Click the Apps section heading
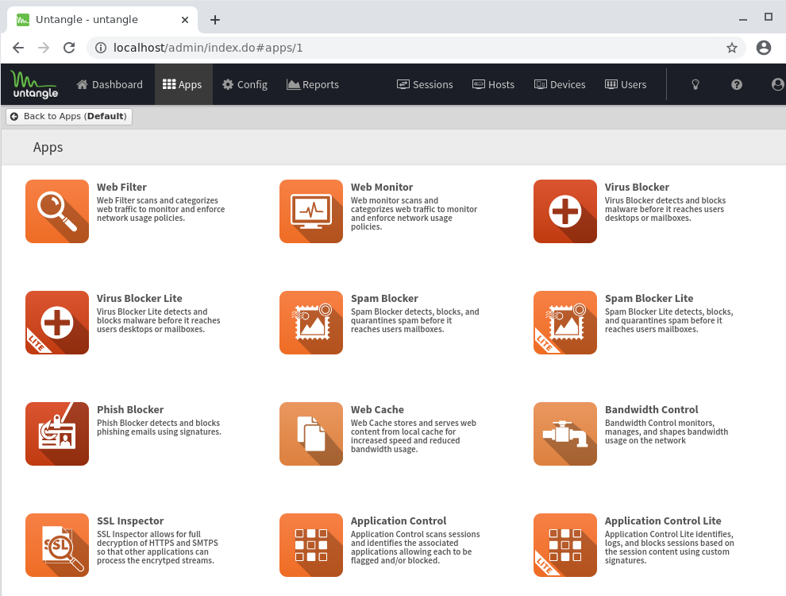Viewport: 786px width, 596px height. [48, 148]
